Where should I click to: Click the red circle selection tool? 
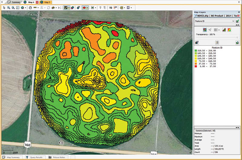click(x=84, y=7)
